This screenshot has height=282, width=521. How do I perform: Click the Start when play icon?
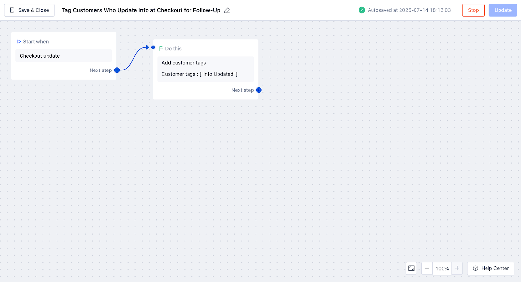click(19, 42)
